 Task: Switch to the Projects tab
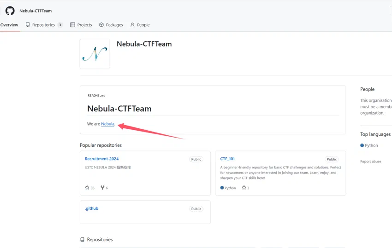(x=81, y=25)
